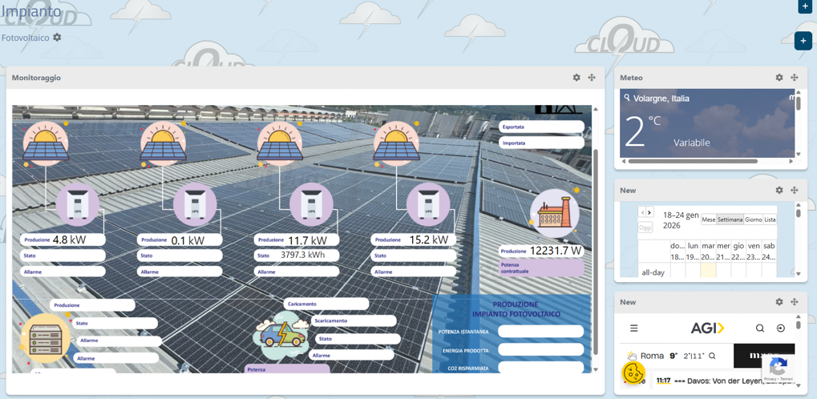Switch calendar to Lista view

(x=770, y=220)
